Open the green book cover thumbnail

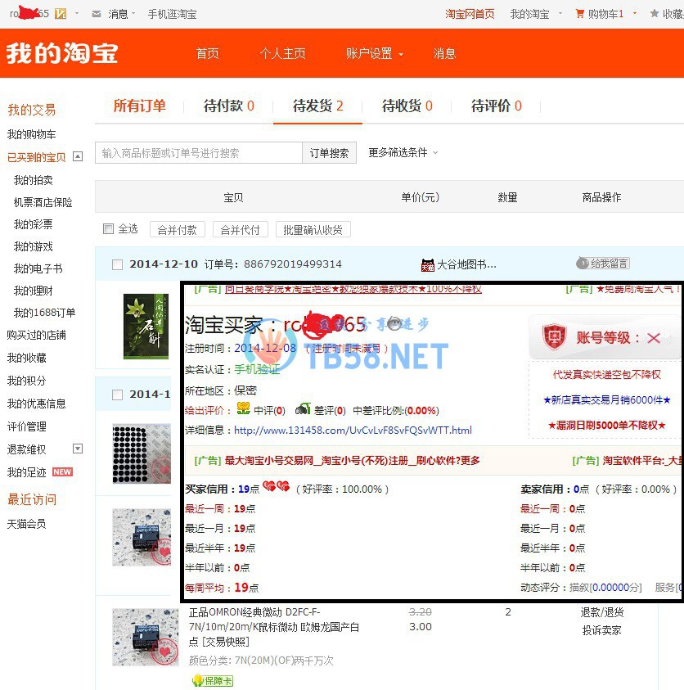[x=146, y=327]
